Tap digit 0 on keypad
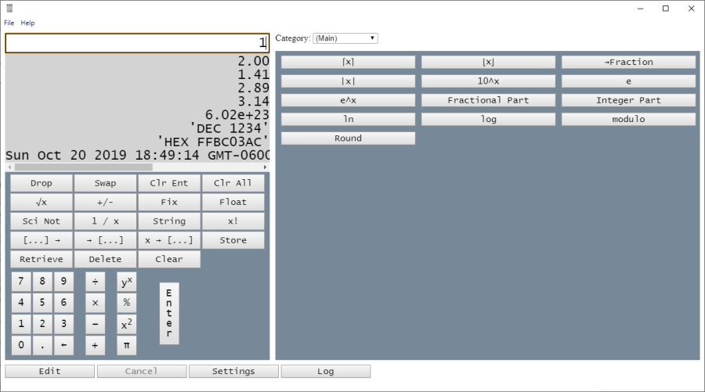 point(21,345)
